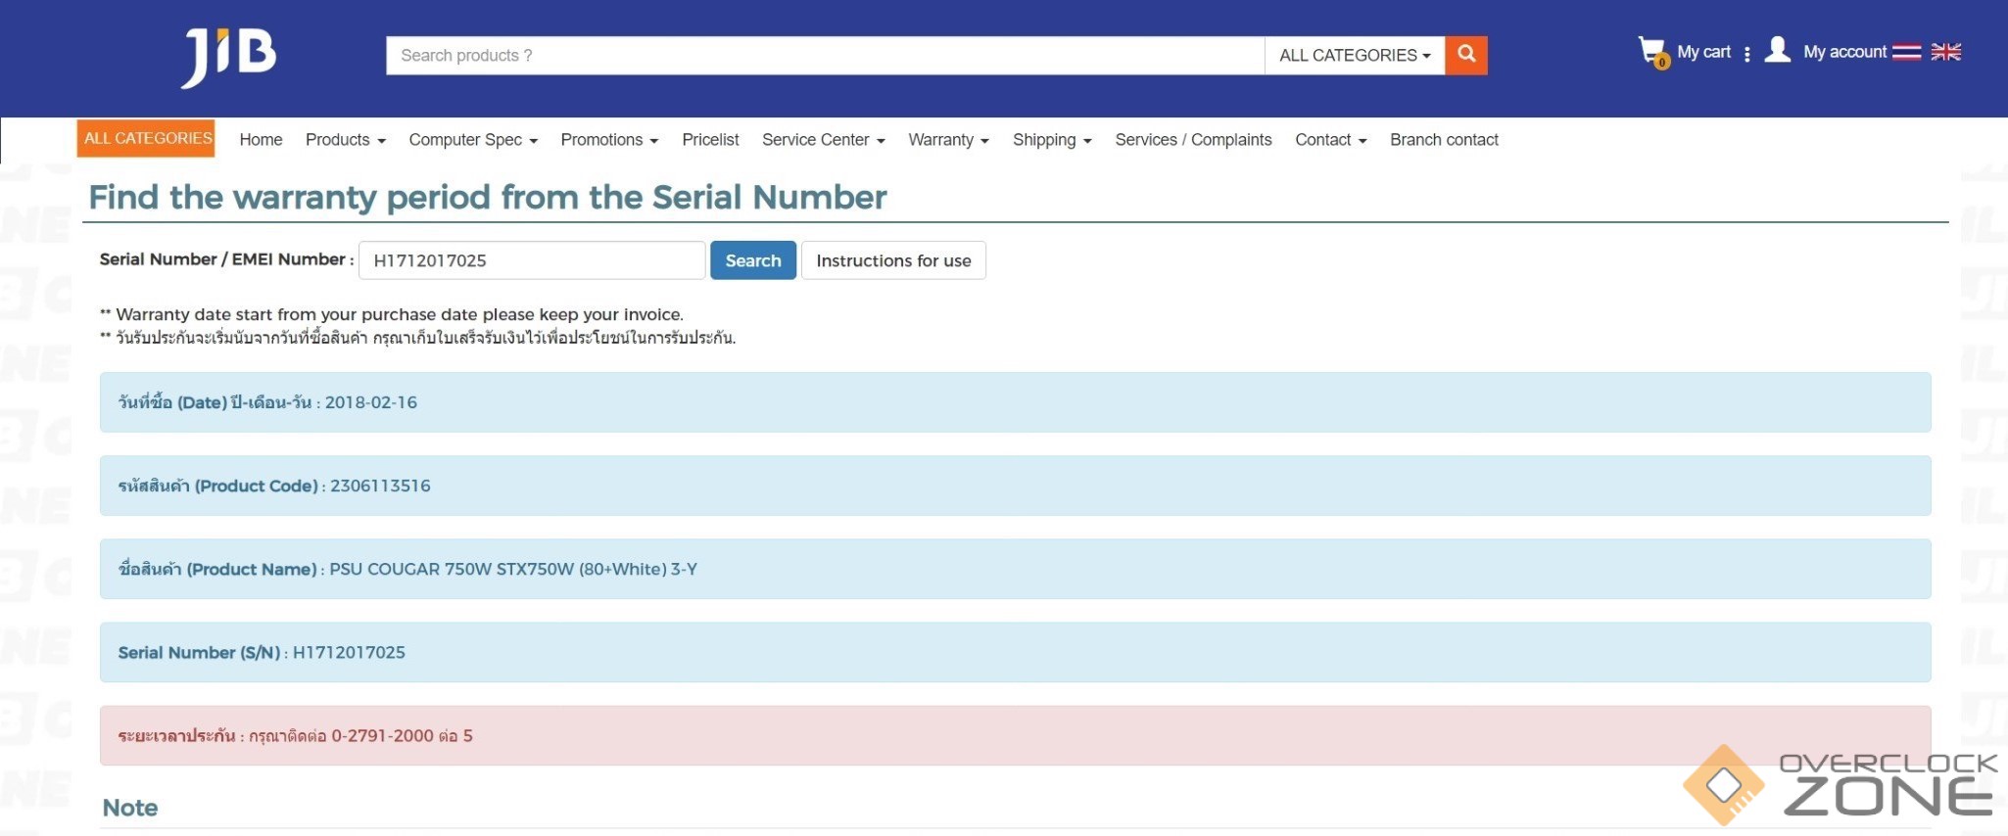Click the three-dot separator beside My cart
Screen dimensions: 2008x836
tap(1746, 54)
